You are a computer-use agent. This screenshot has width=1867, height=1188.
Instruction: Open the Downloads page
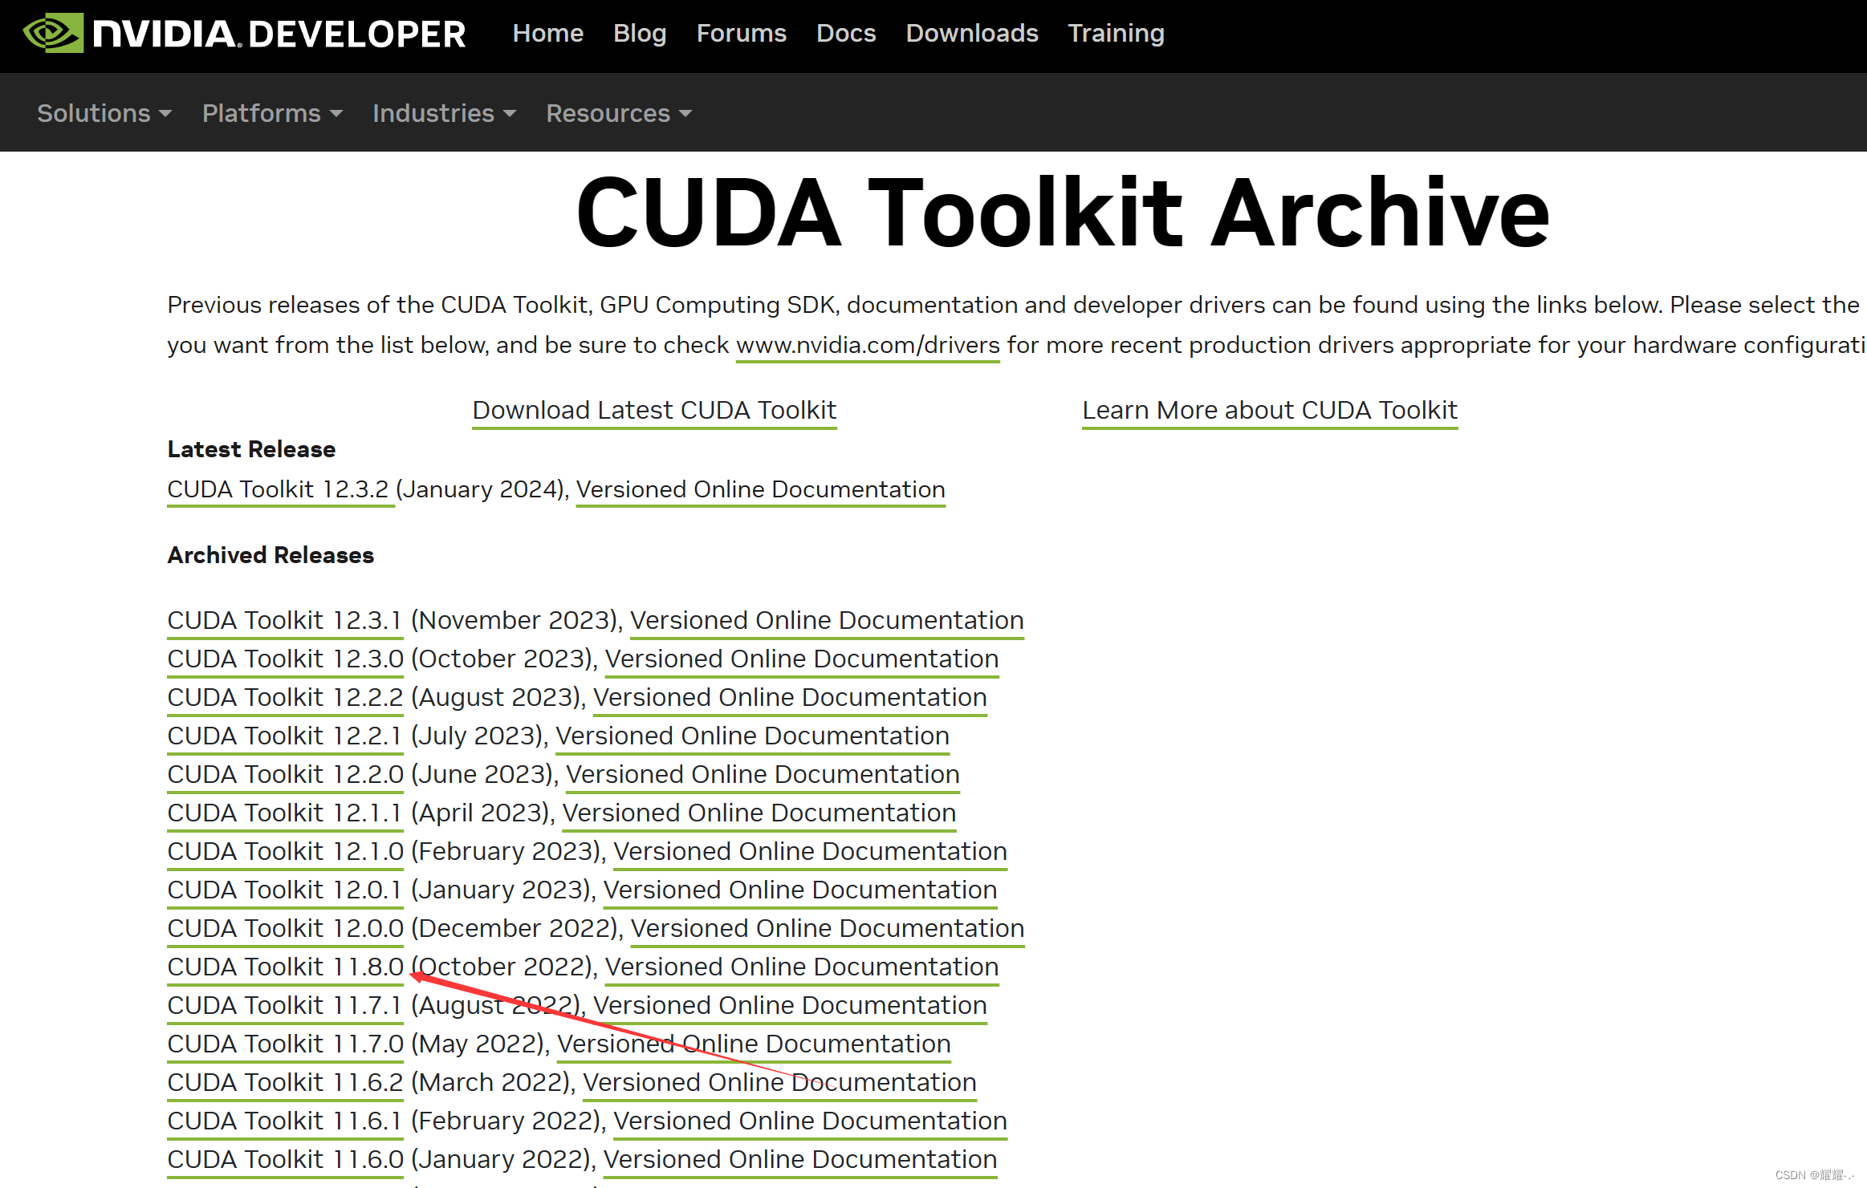(971, 34)
